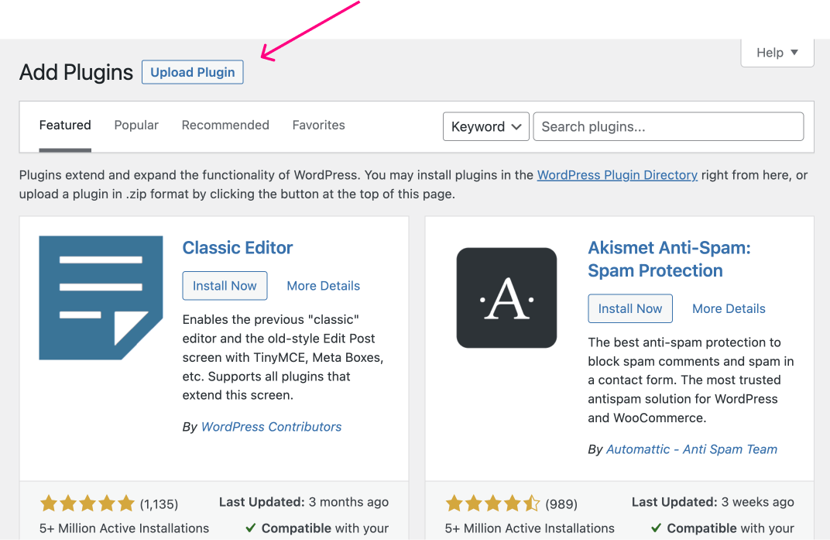This screenshot has width=830, height=540.
Task: Open the WordPress Plugin Directory link
Action: [x=617, y=175]
